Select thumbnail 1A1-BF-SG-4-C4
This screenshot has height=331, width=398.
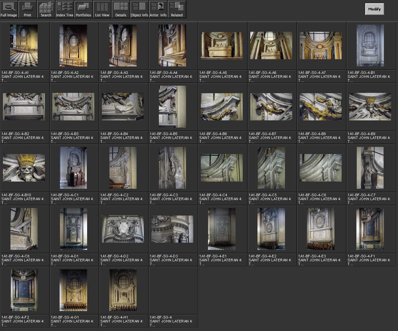(222, 168)
